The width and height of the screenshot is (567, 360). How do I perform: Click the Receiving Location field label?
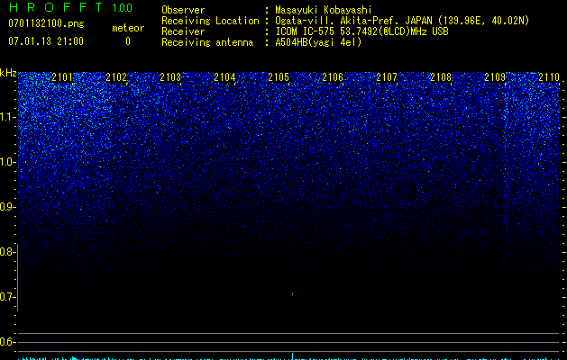click(x=210, y=21)
